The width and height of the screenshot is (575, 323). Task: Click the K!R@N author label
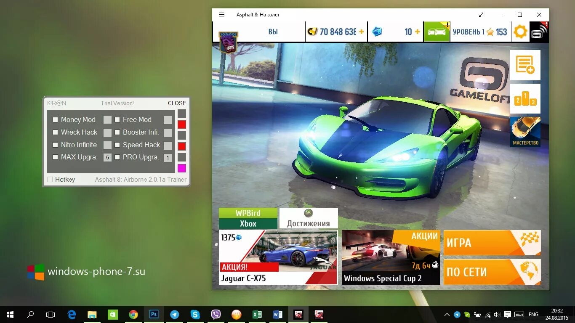56,103
